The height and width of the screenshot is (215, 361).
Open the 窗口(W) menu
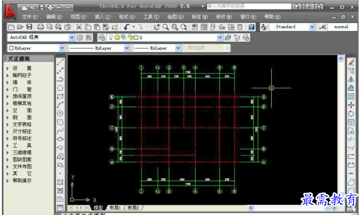click(x=248, y=17)
